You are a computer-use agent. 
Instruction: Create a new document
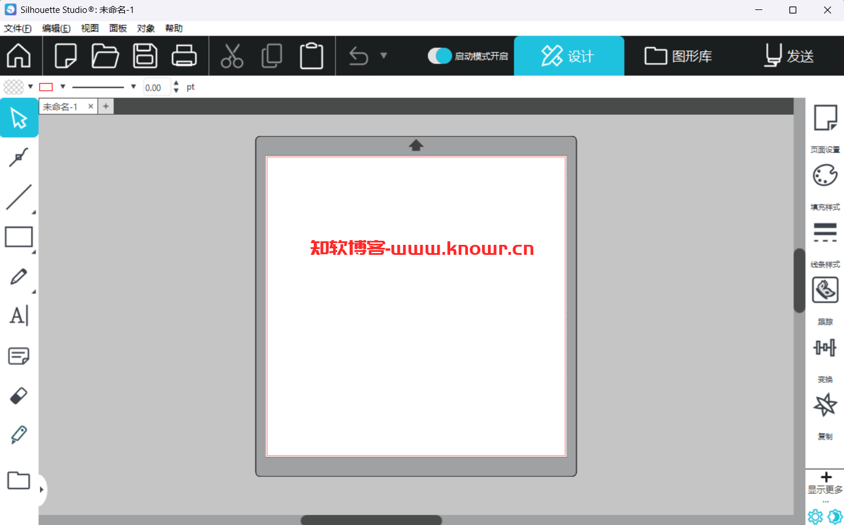65,56
